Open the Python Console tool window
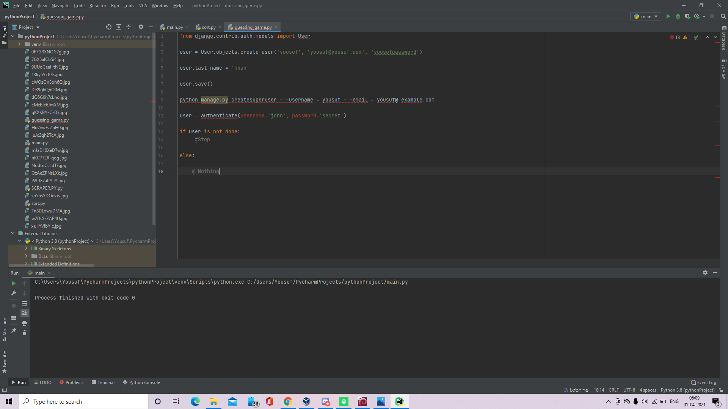Screen dimensions: 728x409 141,382
